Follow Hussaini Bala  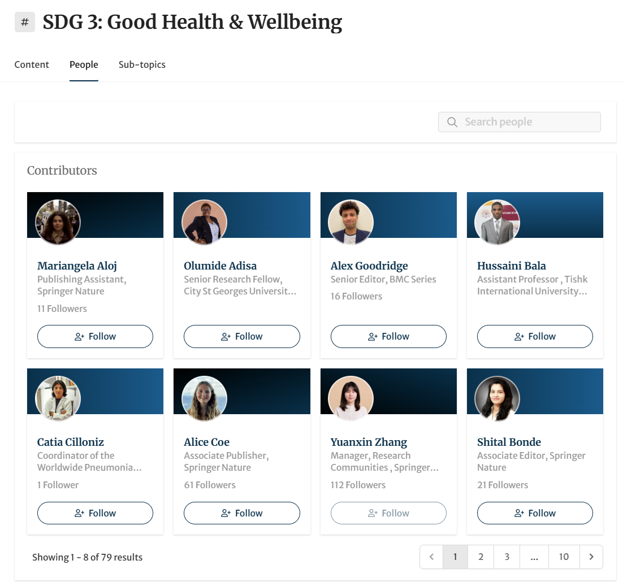[x=535, y=337]
